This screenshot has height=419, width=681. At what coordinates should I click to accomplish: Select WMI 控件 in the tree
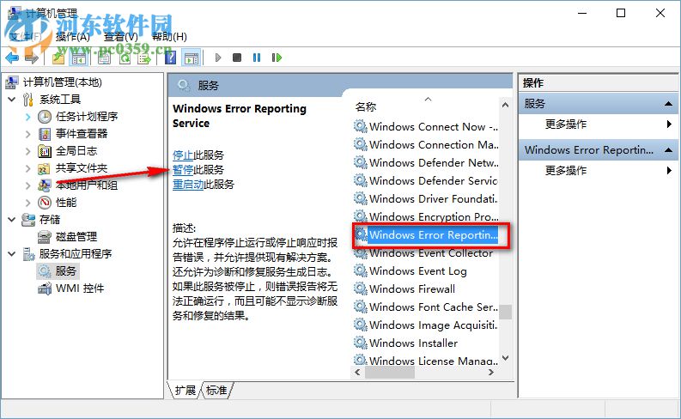pyautogui.click(x=80, y=288)
